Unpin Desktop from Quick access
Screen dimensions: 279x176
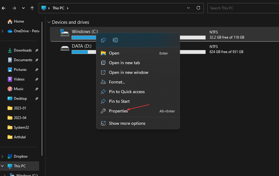click(36, 98)
